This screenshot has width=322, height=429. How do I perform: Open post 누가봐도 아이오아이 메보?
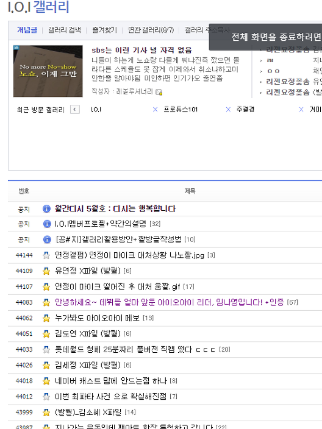click(97, 318)
